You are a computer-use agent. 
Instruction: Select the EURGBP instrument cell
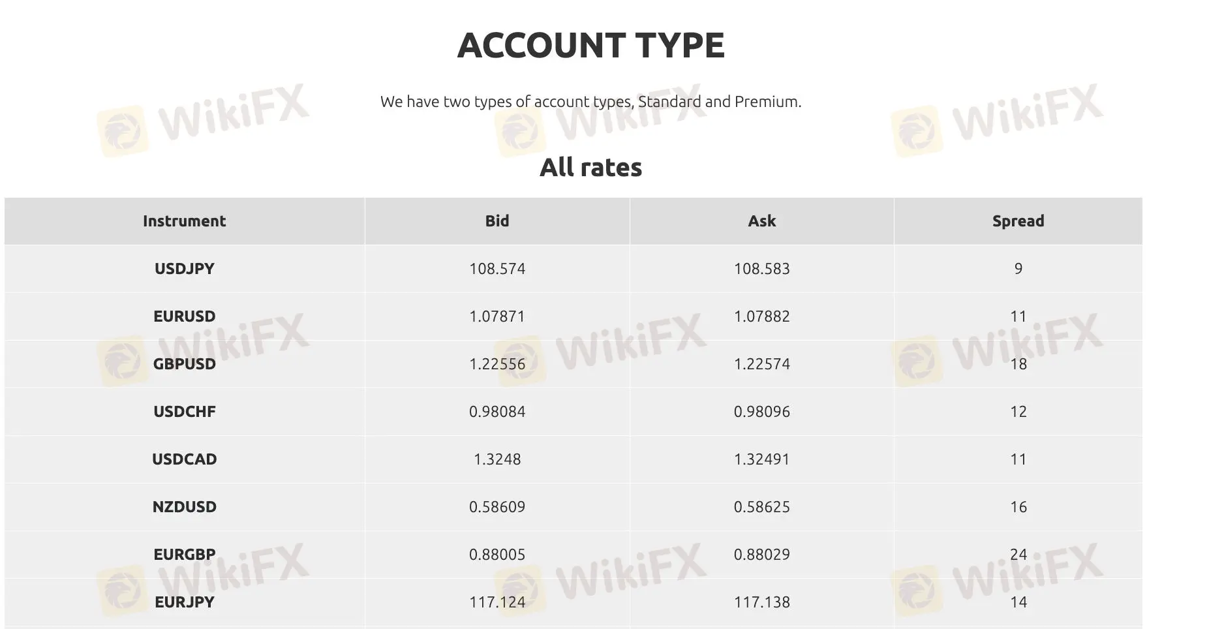click(184, 555)
